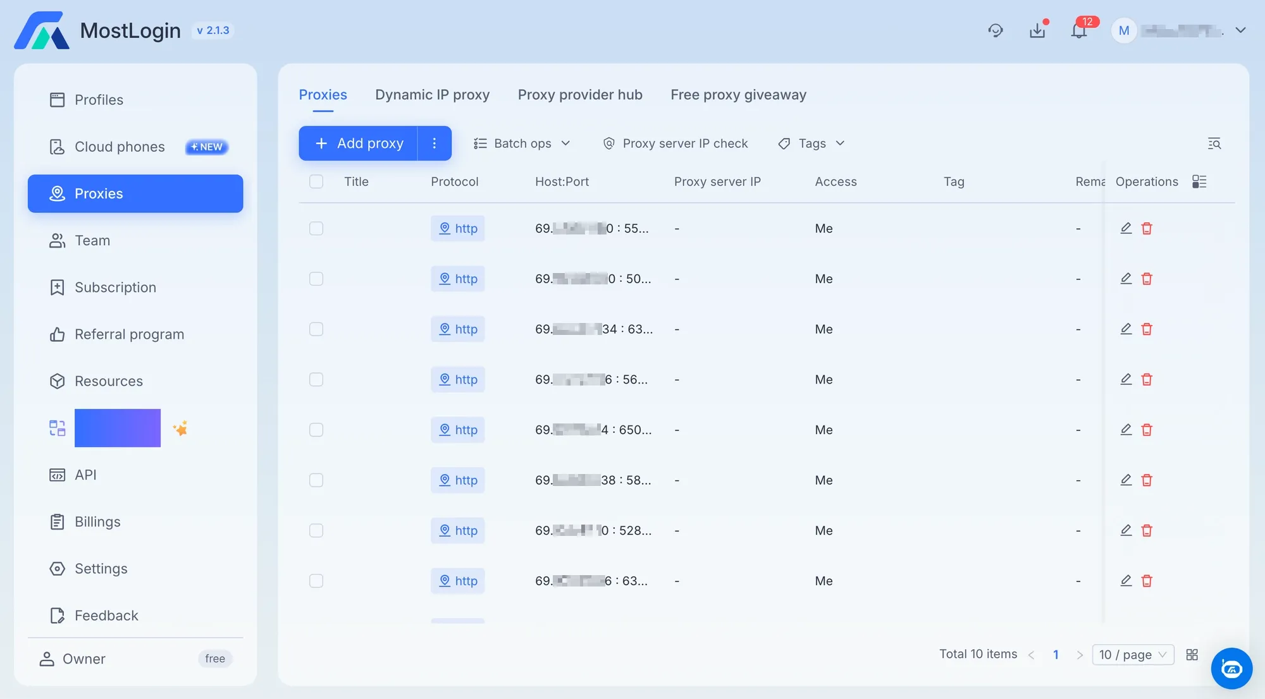Click the download icon with red dot
This screenshot has height=699, width=1265.
pyautogui.click(x=1037, y=30)
